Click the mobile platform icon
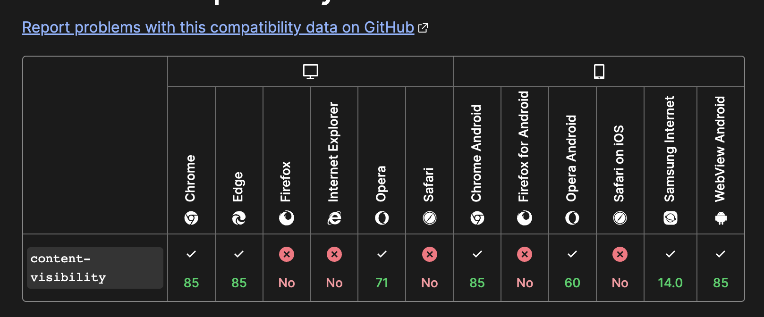764x317 pixels. [599, 72]
